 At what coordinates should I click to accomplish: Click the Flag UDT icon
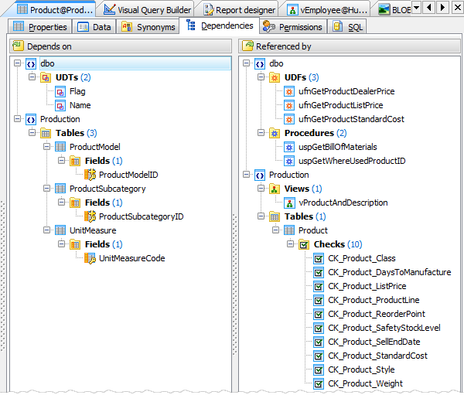tap(60, 91)
